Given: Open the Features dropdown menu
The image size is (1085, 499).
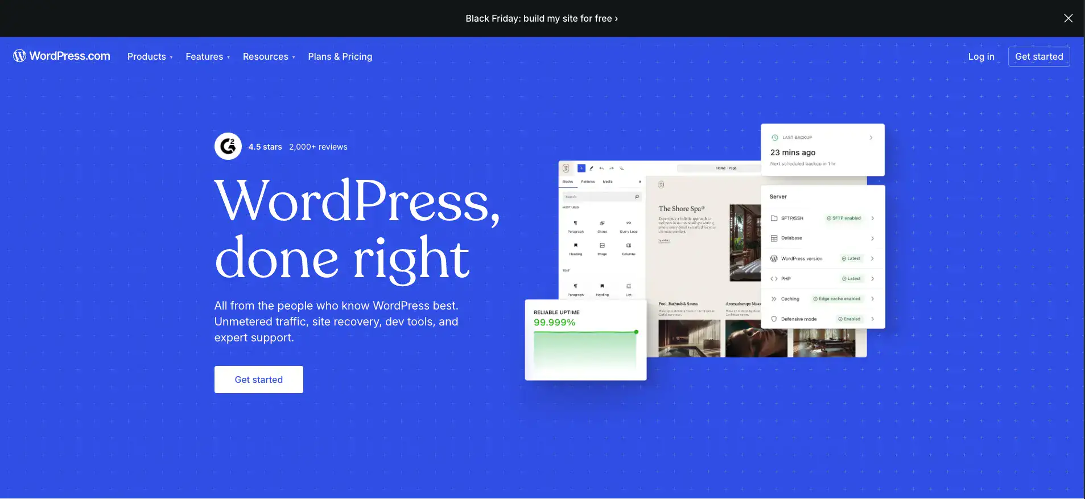Looking at the screenshot, I should point(208,56).
